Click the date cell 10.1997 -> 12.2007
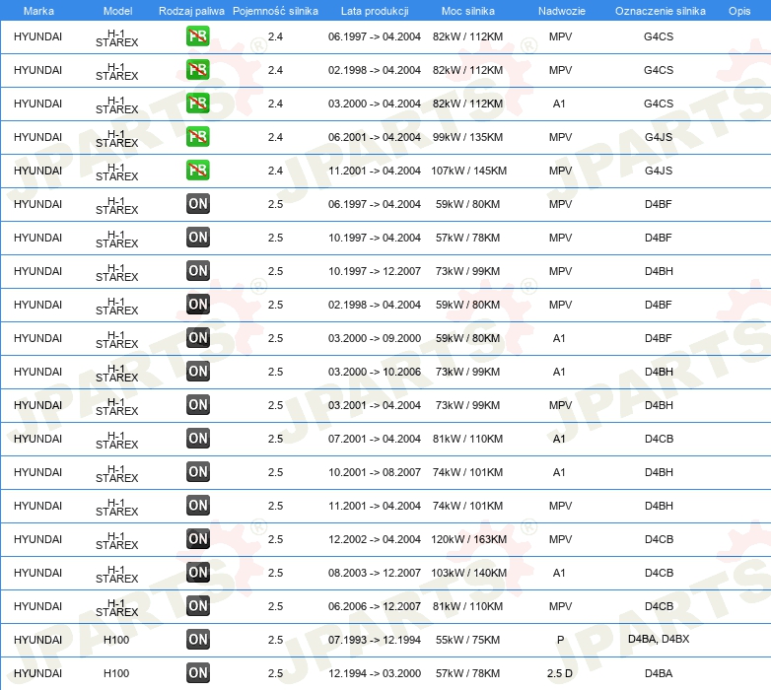The height and width of the screenshot is (690, 771). coord(375,271)
